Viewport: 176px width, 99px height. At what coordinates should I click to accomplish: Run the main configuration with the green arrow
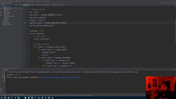(x=167, y=3)
